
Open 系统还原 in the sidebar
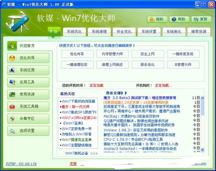click(28, 70)
